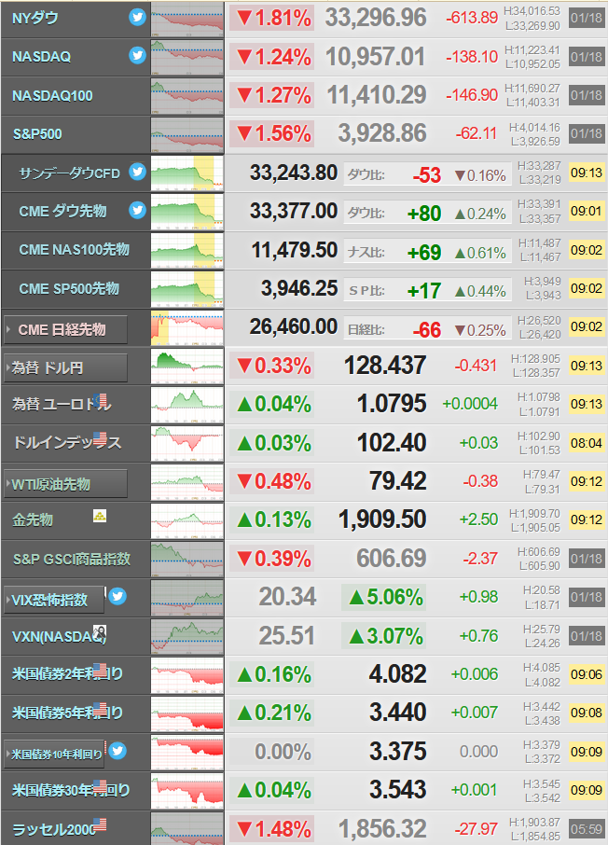Open the NASDAQ mini chart
The height and width of the screenshot is (845, 608).
tap(187, 58)
